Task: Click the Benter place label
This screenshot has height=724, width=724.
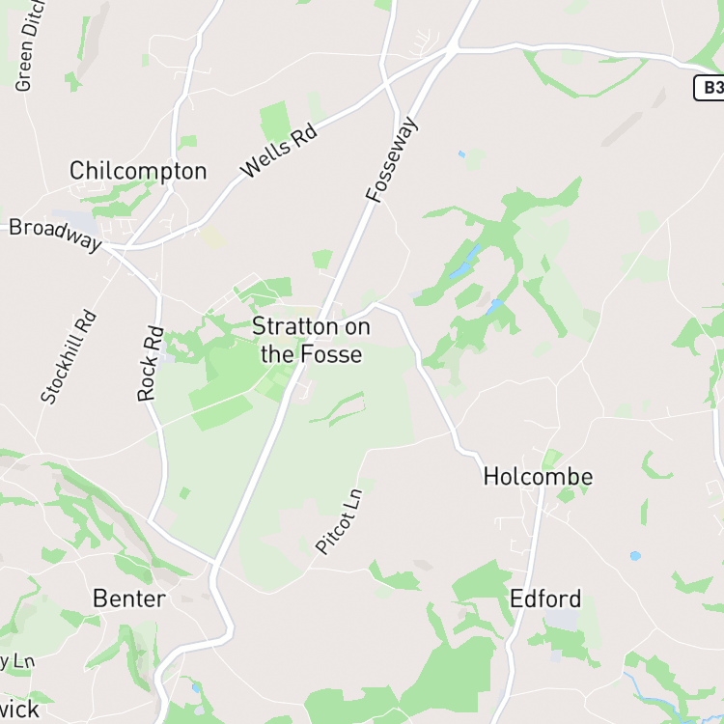Action: tap(129, 599)
